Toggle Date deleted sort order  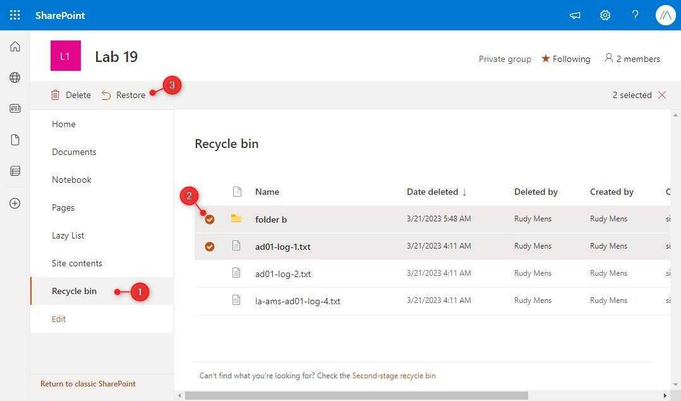435,192
